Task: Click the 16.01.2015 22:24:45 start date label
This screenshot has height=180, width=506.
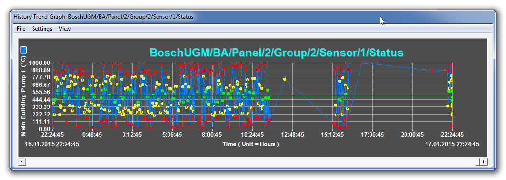Action: point(52,144)
